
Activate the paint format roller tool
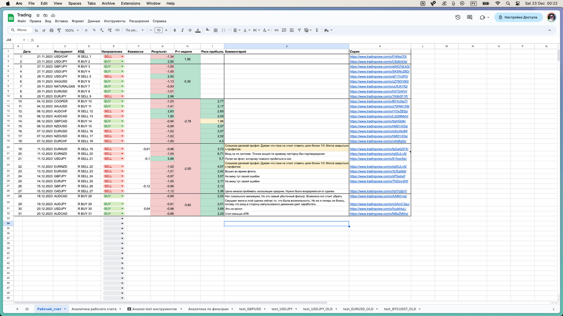(59, 31)
